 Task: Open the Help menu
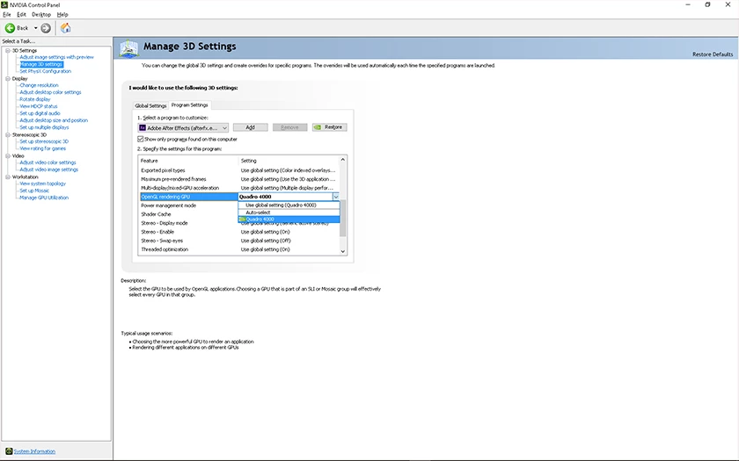click(x=62, y=15)
